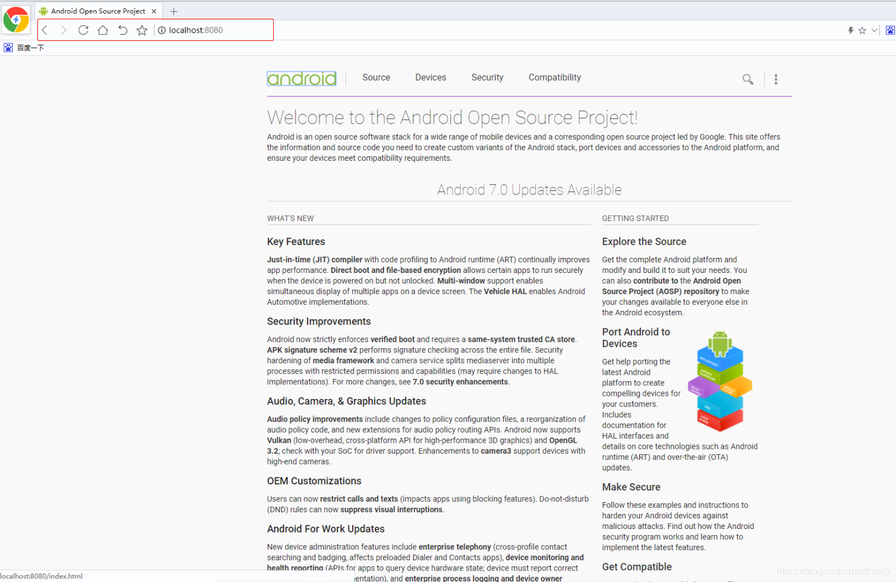Click the Make Secure heading
Image resolution: width=896 pixels, height=582 pixels.
point(631,487)
